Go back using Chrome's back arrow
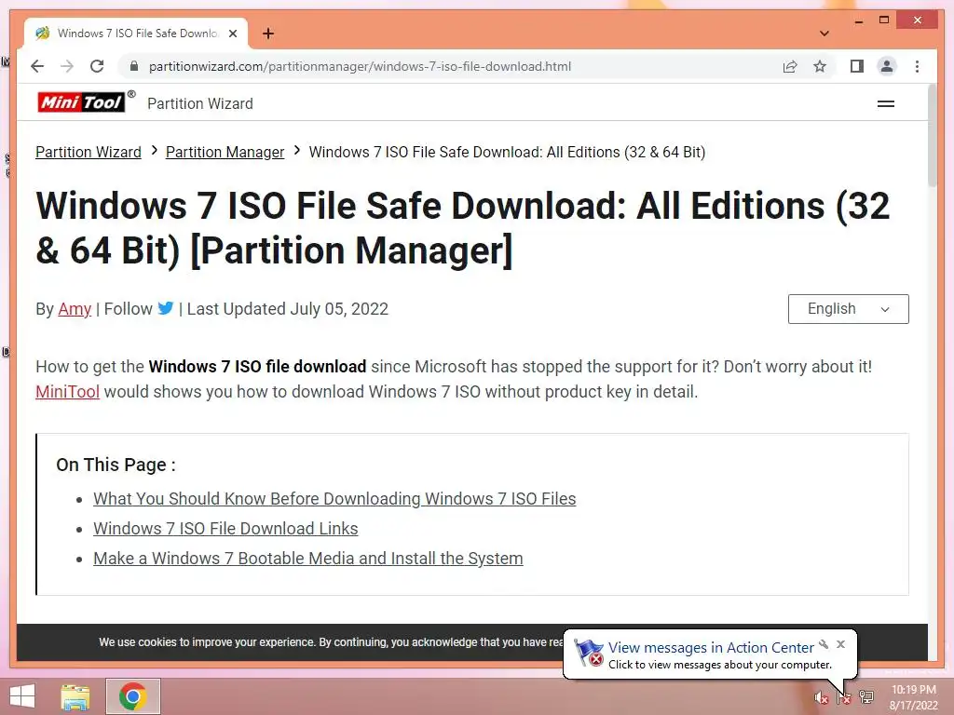The height and width of the screenshot is (715, 954). click(37, 66)
